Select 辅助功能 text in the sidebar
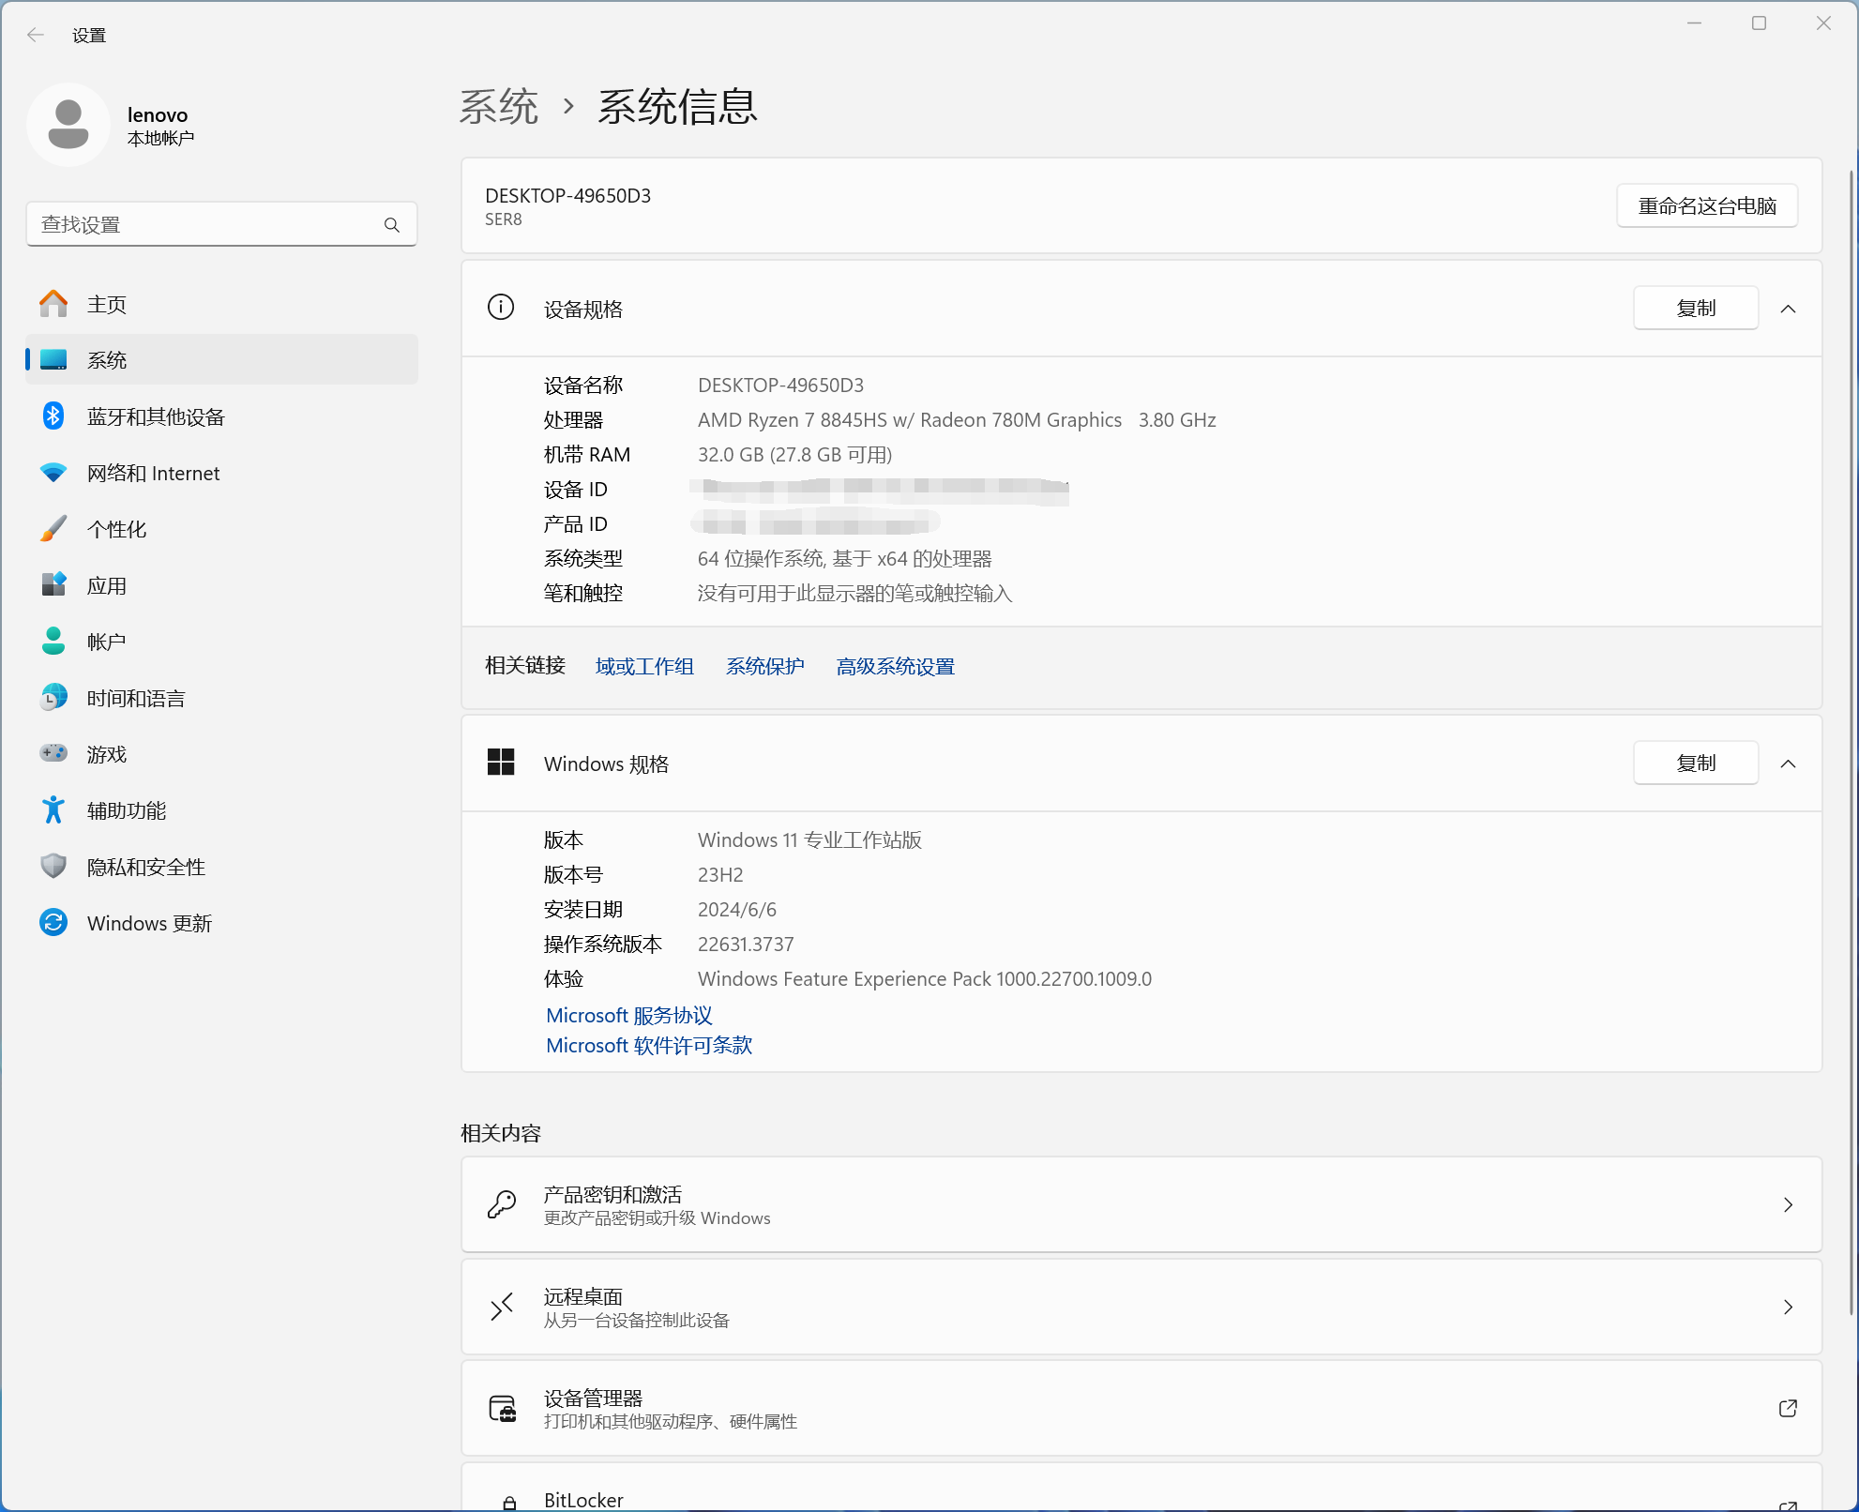This screenshot has height=1512, width=1859. coord(126,811)
